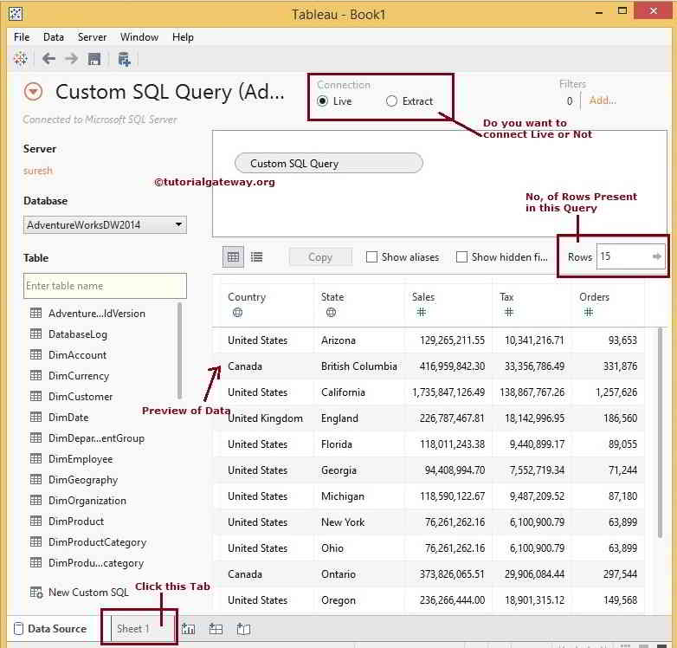Screen dimensions: 677x648
Task: Open the File menu
Action: (22, 37)
